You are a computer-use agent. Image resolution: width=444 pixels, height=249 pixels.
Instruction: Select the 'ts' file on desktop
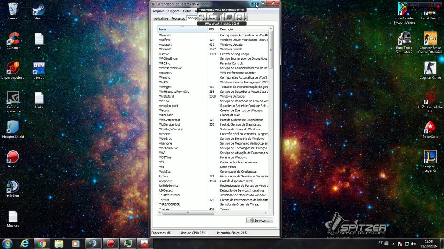click(39, 41)
